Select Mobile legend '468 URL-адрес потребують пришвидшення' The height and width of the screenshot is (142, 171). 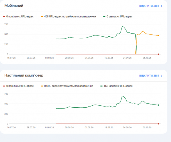point(68,16)
